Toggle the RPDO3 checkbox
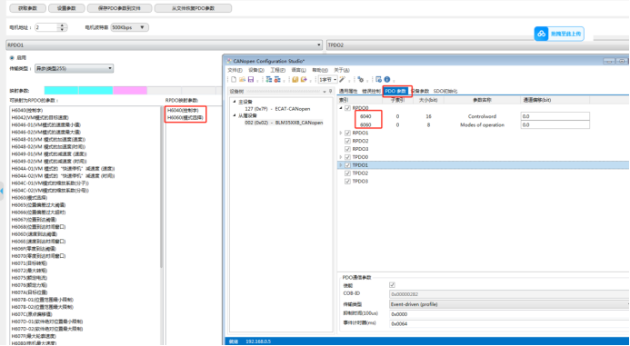 (348, 149)
